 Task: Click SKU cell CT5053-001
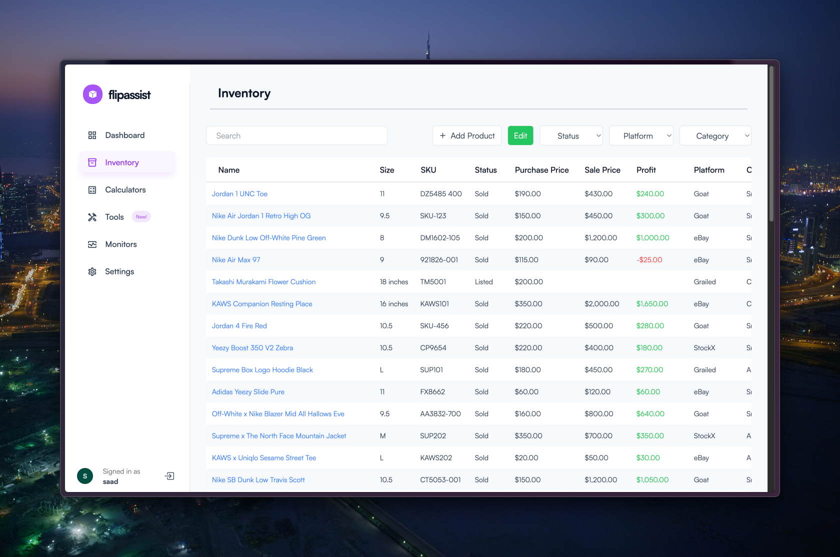coord(440,480)
